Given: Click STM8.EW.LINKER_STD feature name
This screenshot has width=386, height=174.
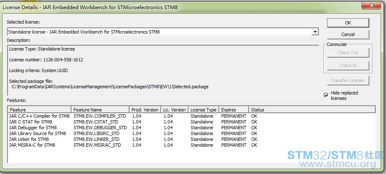Looking at the screenshot, I should (96, 139).
